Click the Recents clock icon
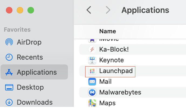Image resolution: width=186 pixels, height=109 pixels. [9, 57]
